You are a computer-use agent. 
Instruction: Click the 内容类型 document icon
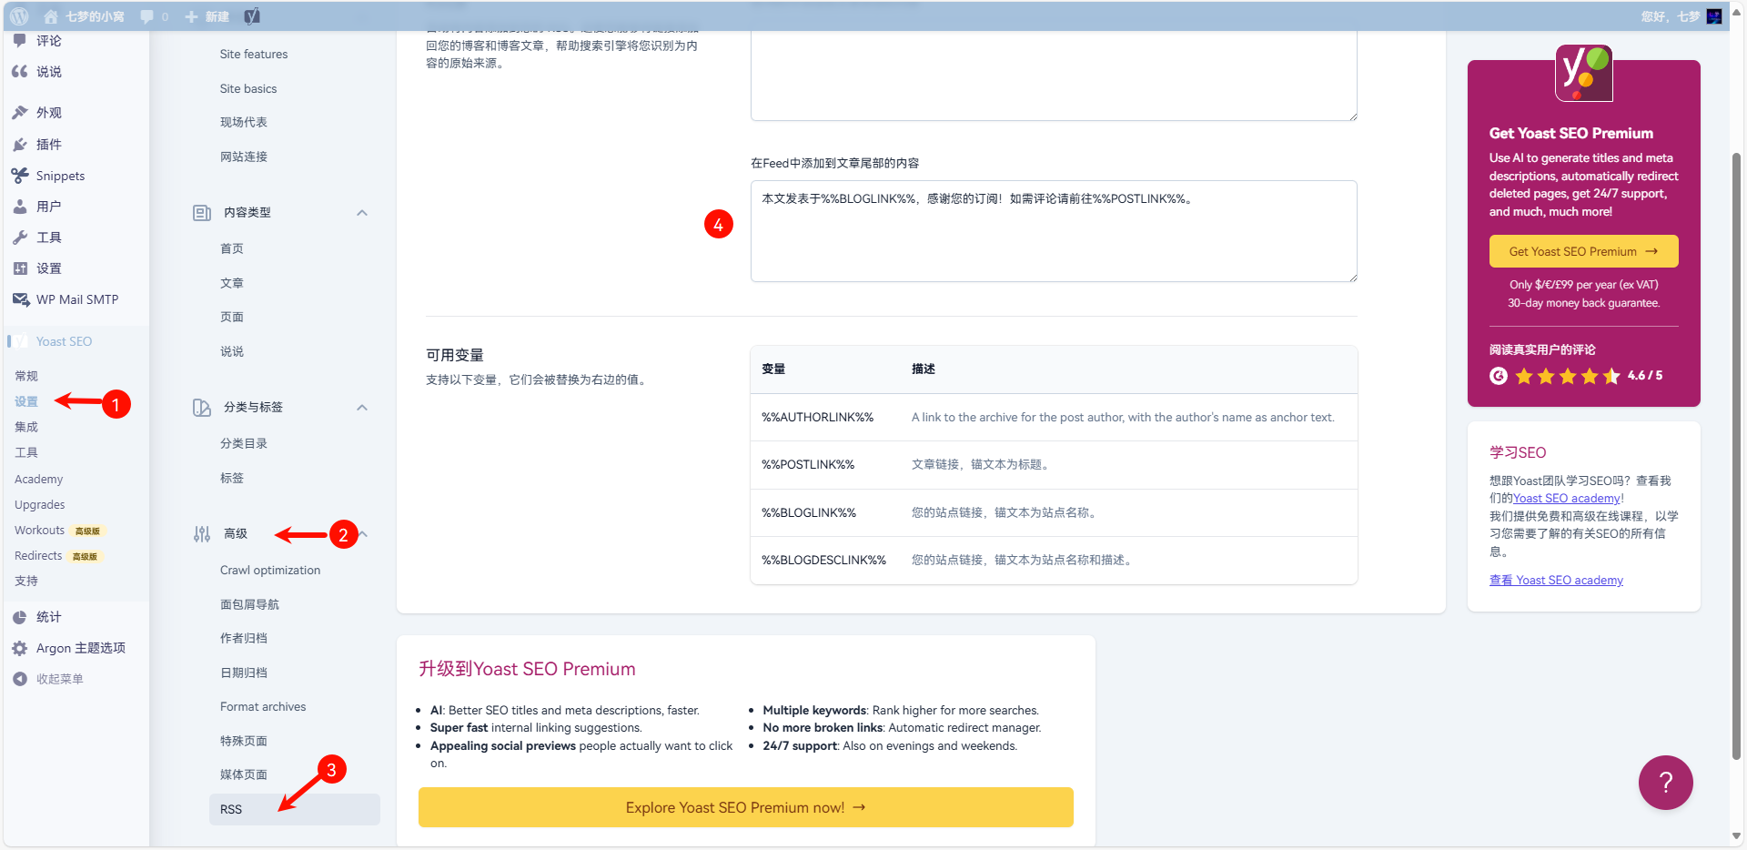click(202, 213)
